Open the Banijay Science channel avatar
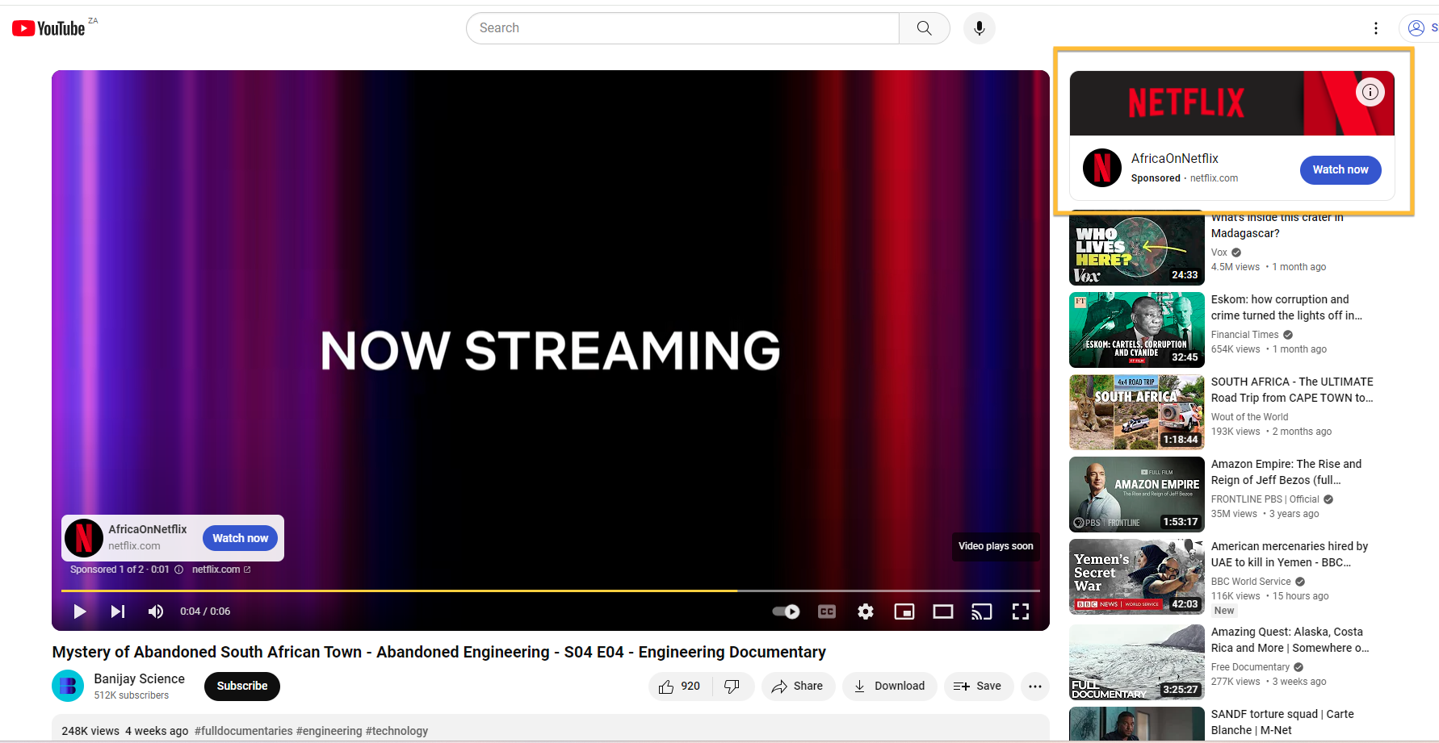Screen dimensions: 1439x743 68,686
